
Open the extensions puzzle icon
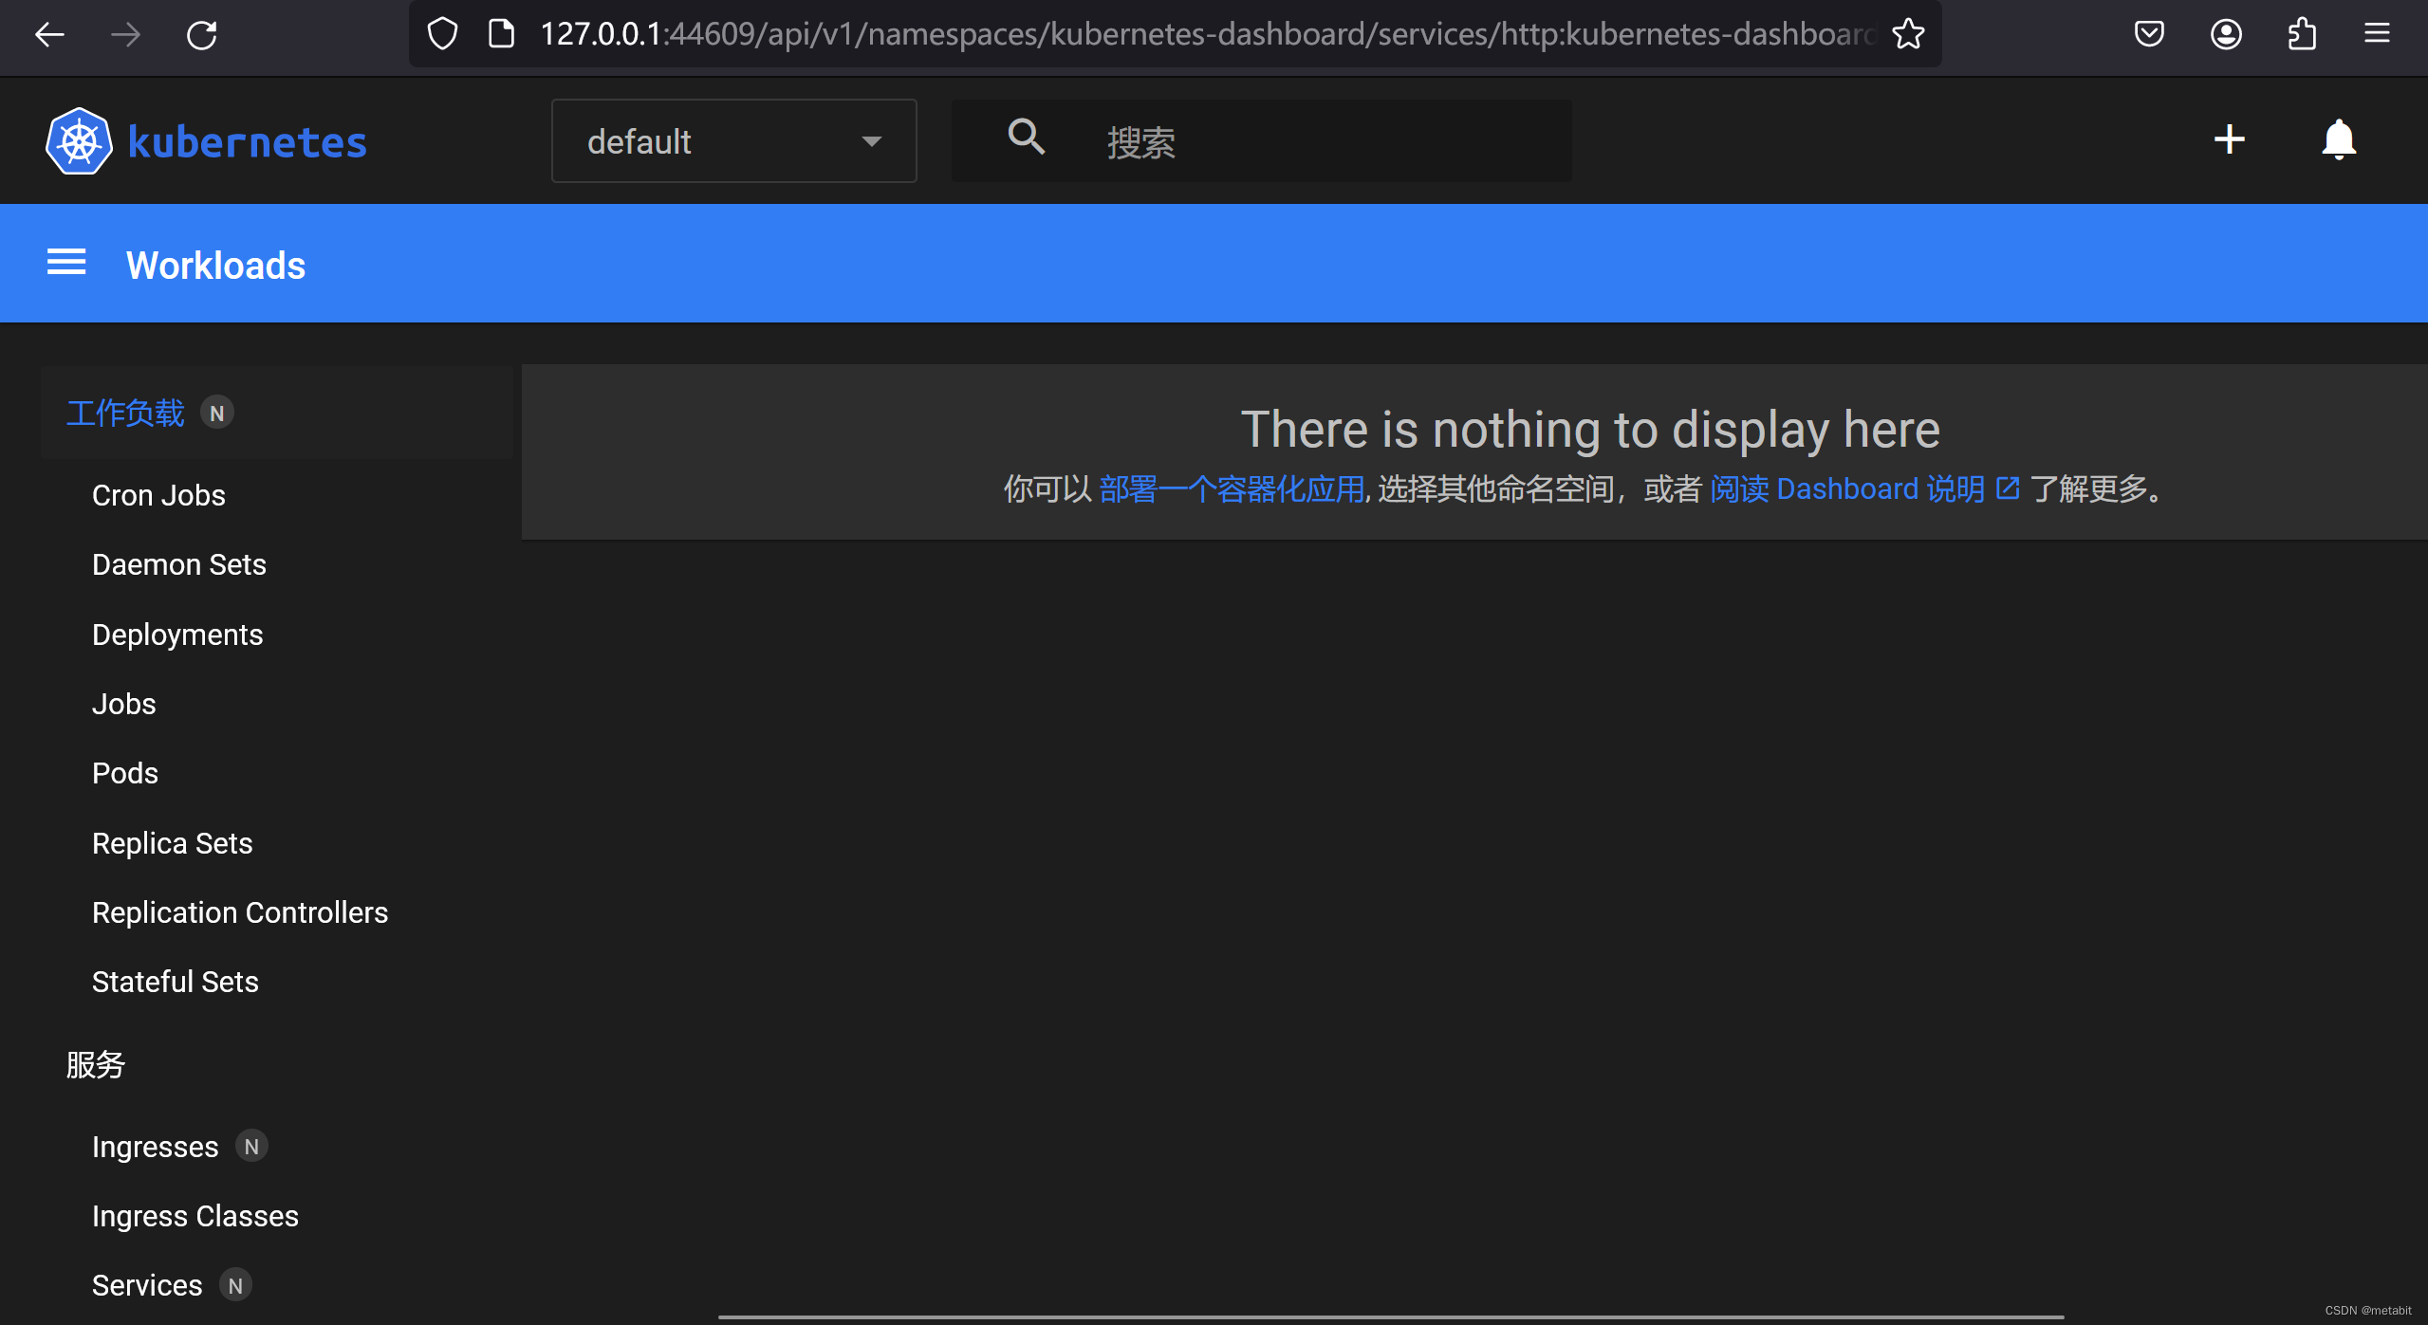point(2302,34)
